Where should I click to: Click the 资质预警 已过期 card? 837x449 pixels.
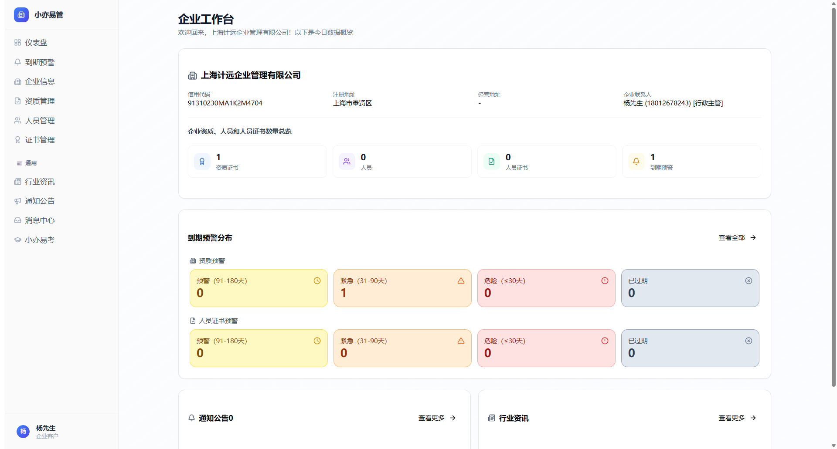pyautogui.click(x=690, y=288)
